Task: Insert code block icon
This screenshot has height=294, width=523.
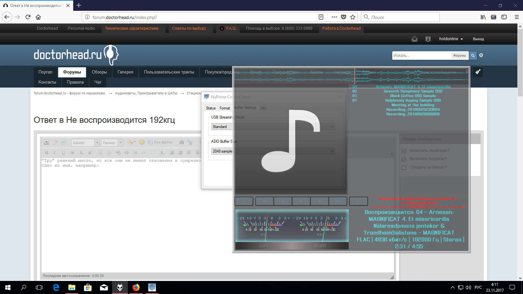Action: pyautogui.click(x=144, y=153)
